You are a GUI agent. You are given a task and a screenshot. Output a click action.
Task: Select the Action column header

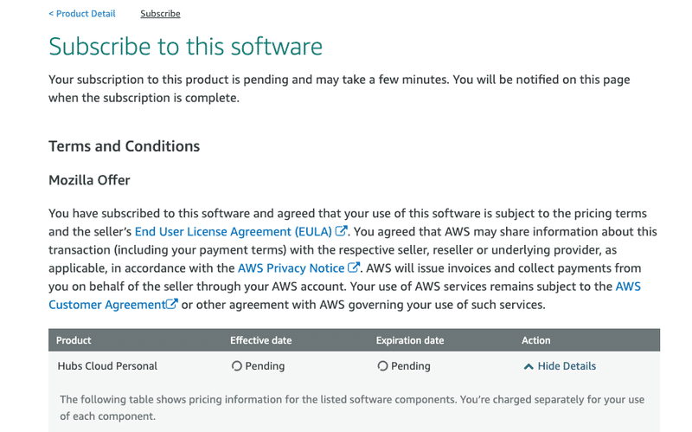[x=535, y=340]
